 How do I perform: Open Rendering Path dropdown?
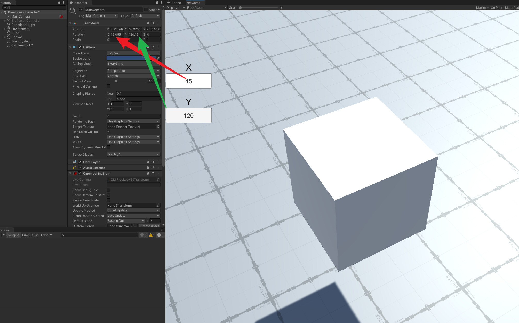(133, 121)
